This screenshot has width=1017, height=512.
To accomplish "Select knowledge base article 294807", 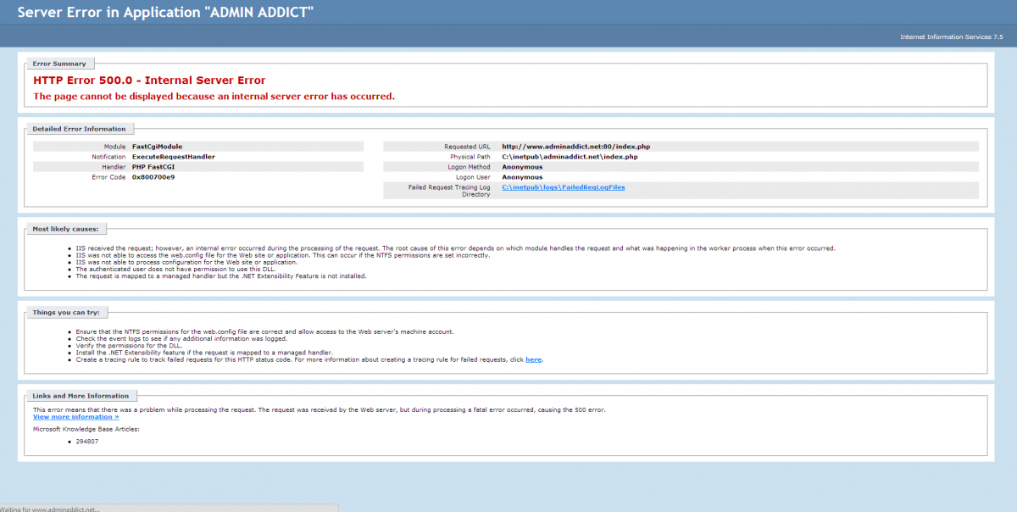I will [86, 441].
